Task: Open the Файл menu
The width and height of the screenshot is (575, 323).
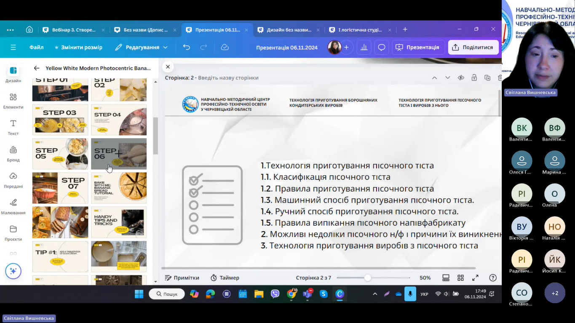Action: [37, 47]
